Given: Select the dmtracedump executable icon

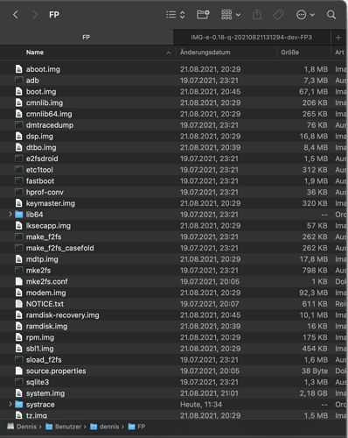Looking at the screenshot, I should [x=19, y=125].
